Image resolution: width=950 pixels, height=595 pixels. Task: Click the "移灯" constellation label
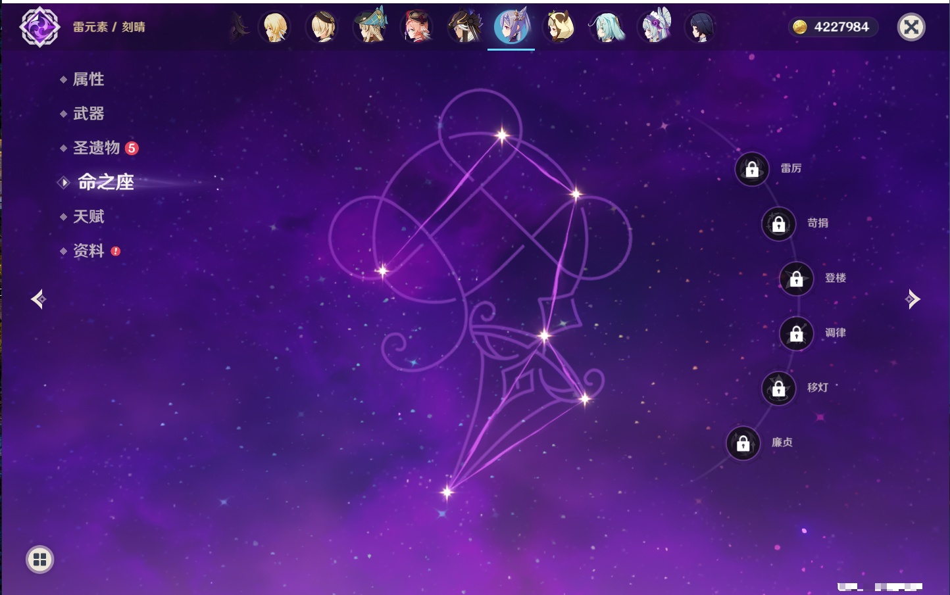[x=818, y=387]
